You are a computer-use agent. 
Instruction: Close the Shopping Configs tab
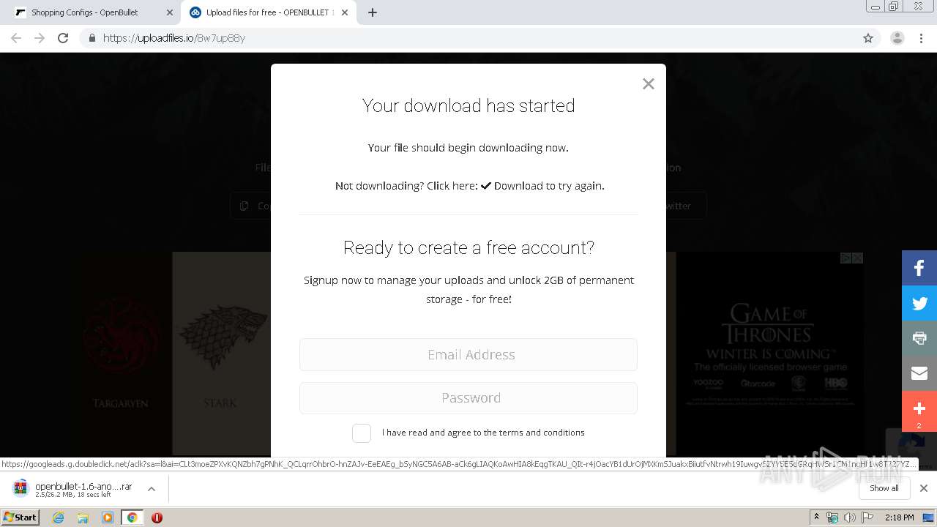pos(170,12)
